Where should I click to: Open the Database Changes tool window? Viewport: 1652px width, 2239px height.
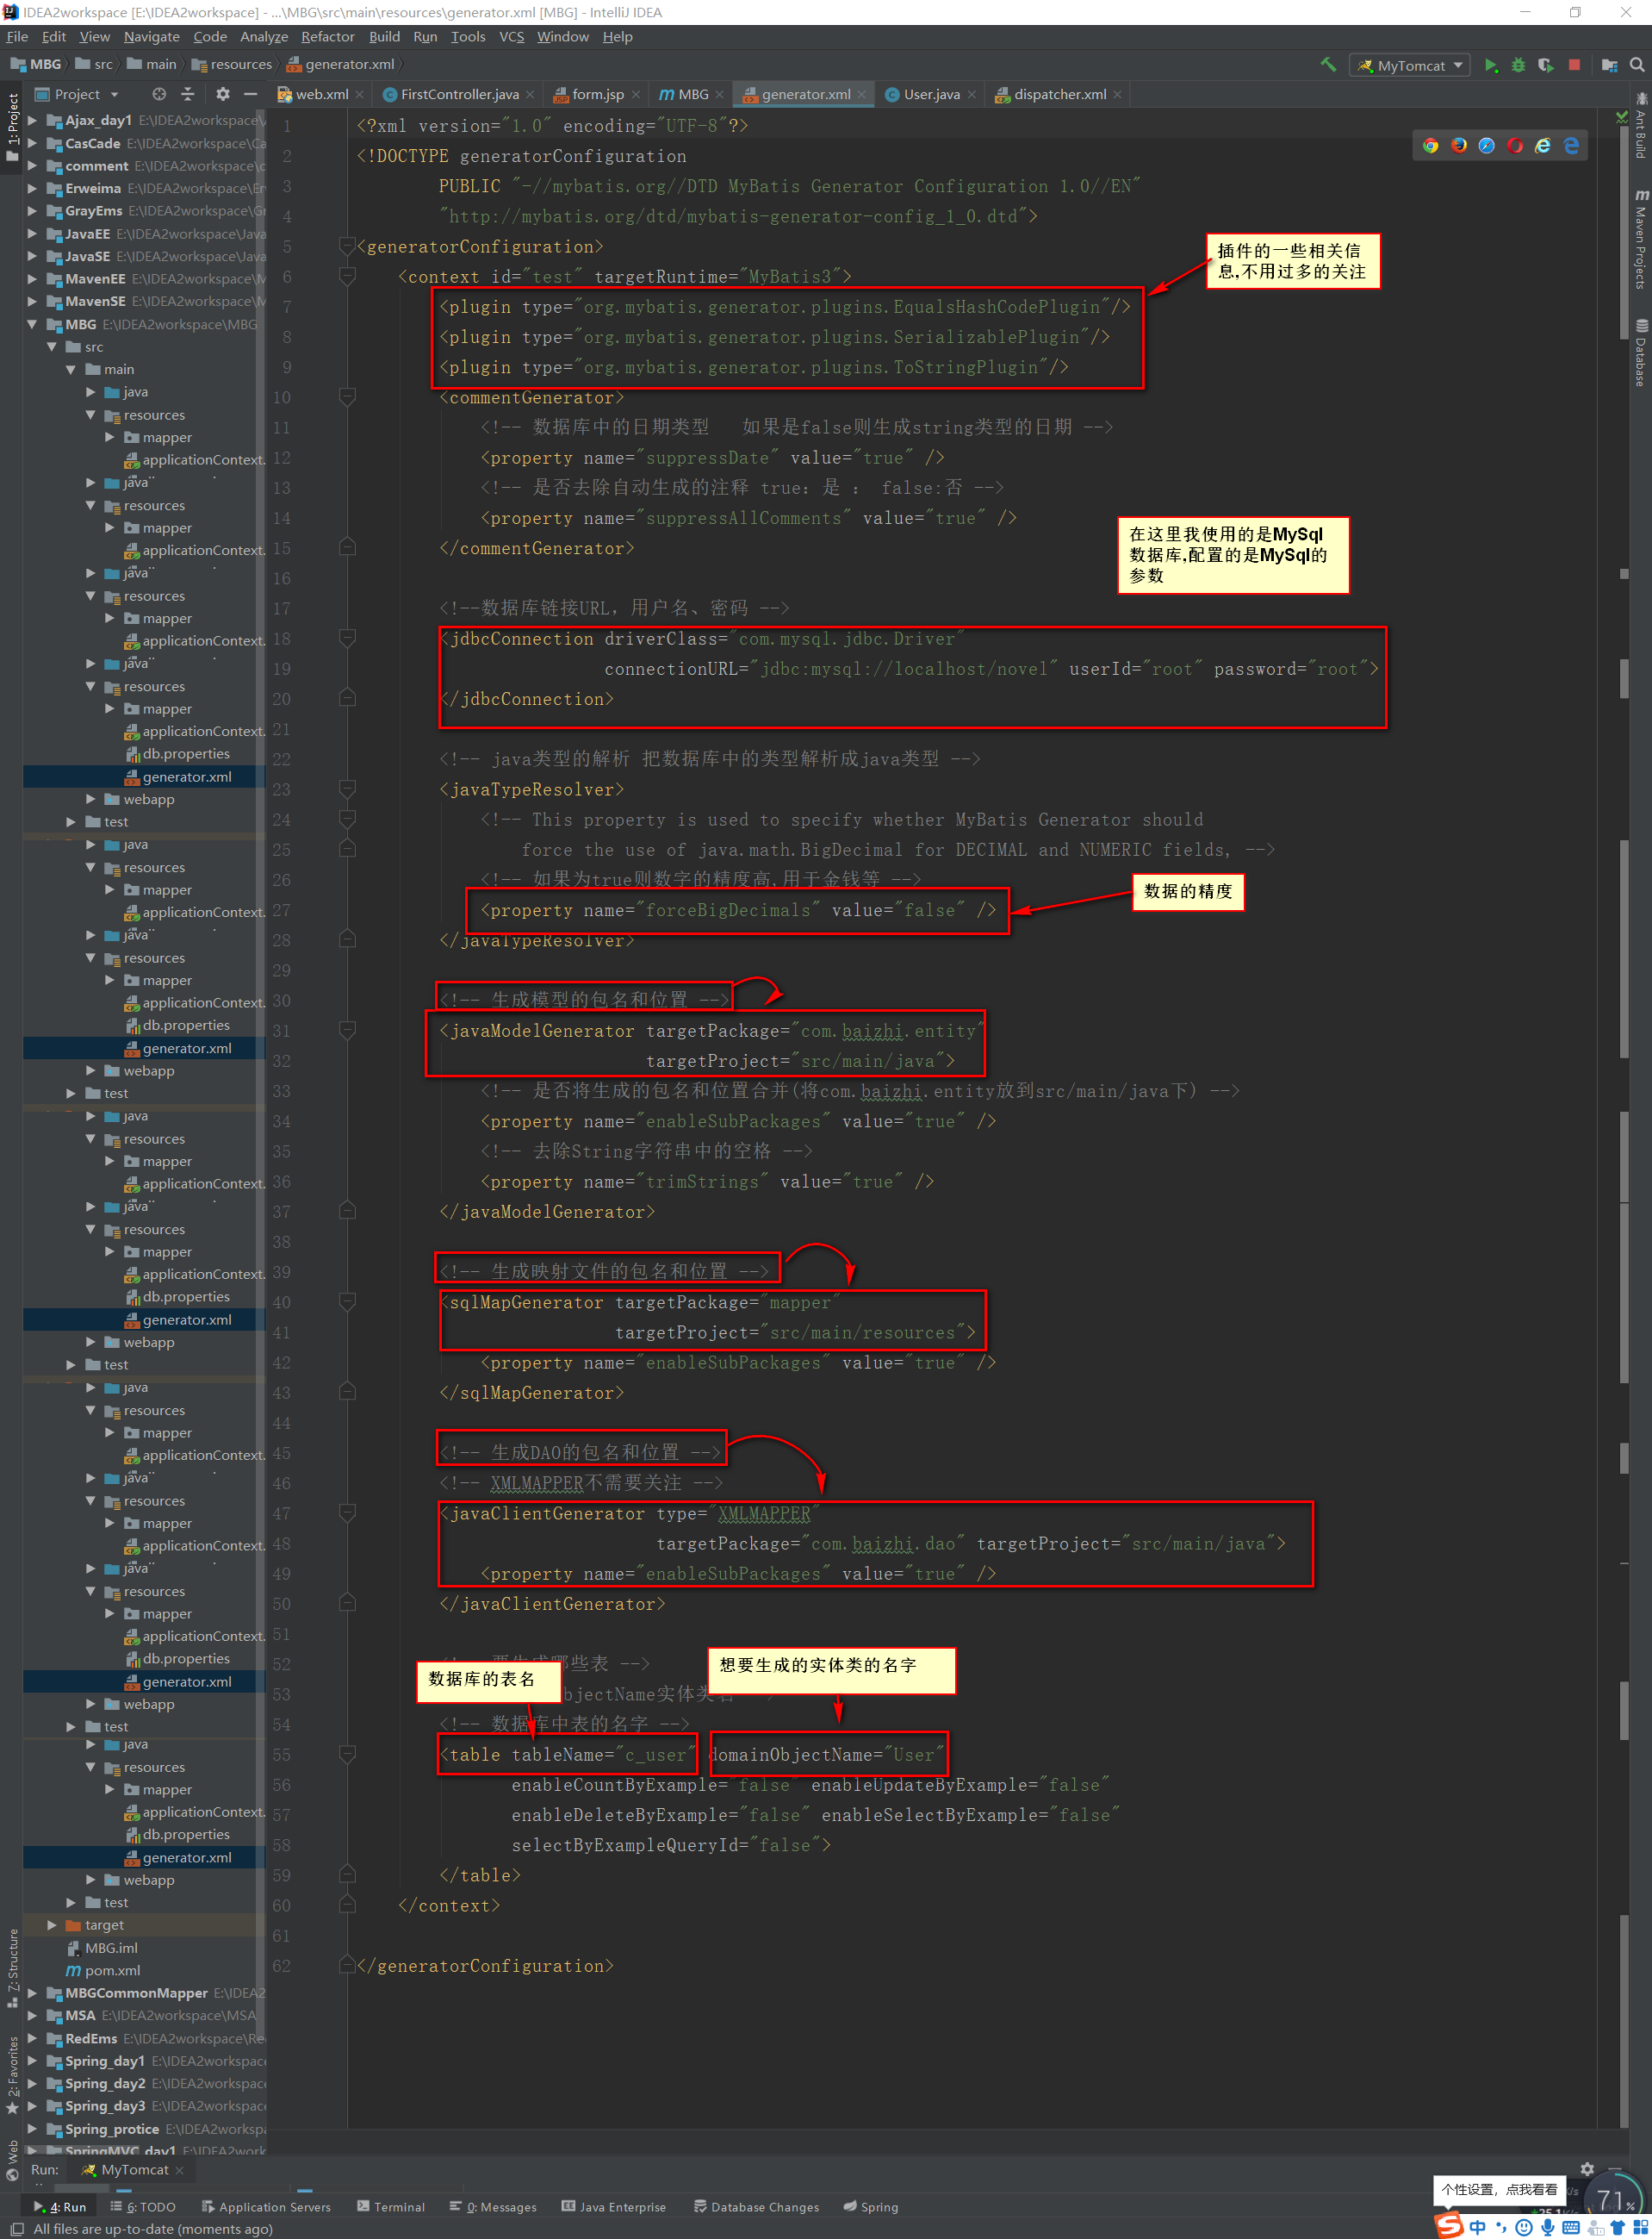coord(757,2206)
